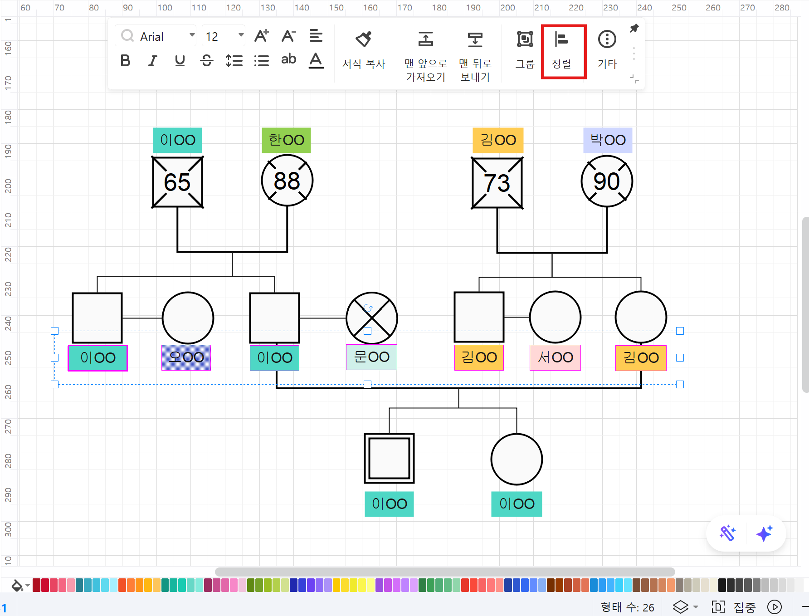Click the Format Painter (서식 복사) icon
The height and width of the screenshot is (616, 809).
point(363,40)
